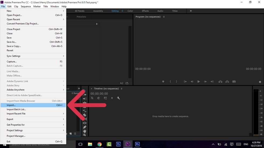
Task: Switch to the Assembly workspace
Action: coord(98,11)
